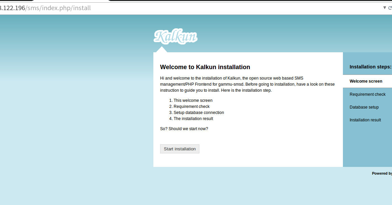Click the 'Welcome to Kalkun installation' heading
Viewport: 392px width, 205px height.
[205, 67]
